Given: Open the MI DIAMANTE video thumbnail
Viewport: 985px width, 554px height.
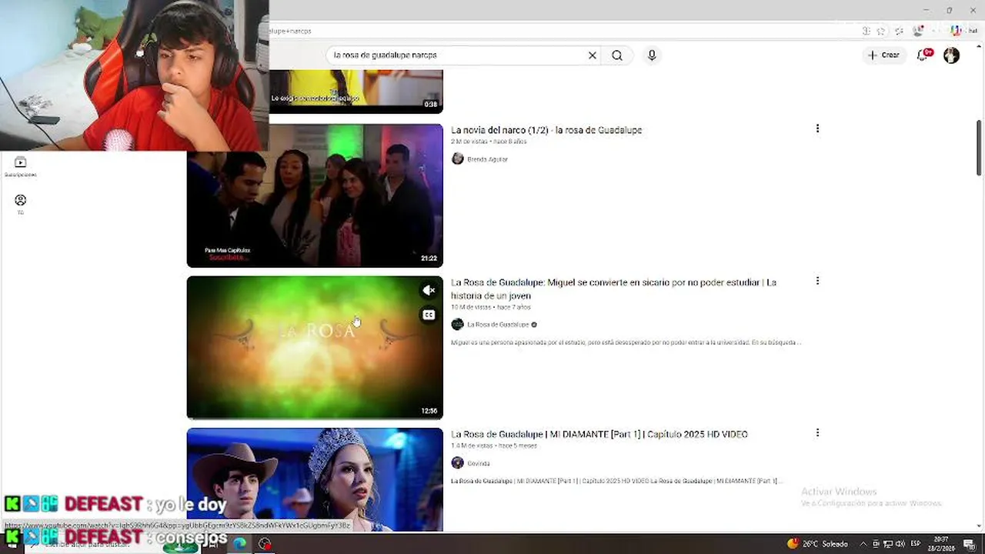Looking at the screenshot, I should coord(315,479).
